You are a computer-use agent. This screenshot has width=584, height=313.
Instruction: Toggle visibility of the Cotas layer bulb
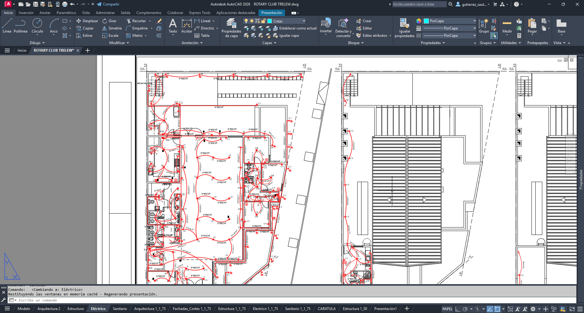(x=246, y=21)
